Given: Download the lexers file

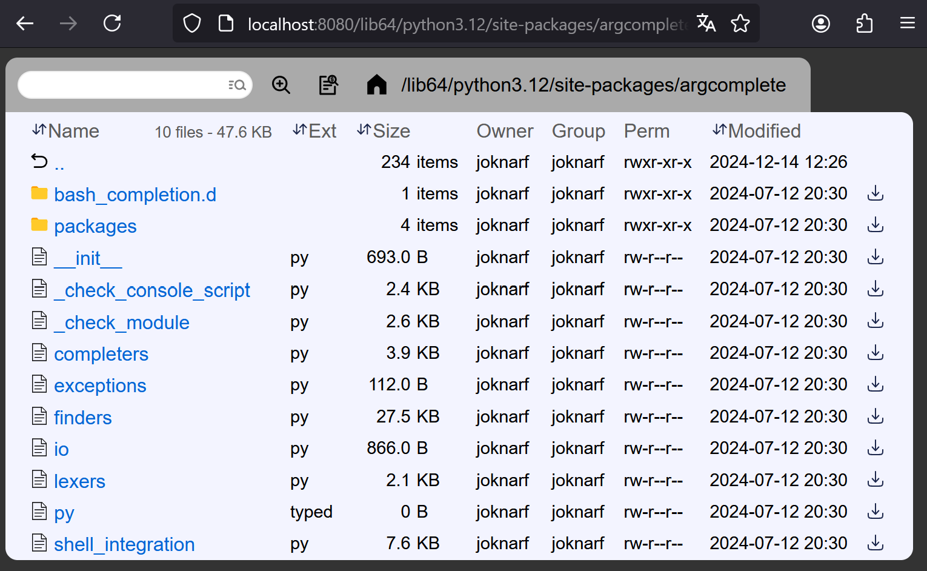Looking at the screenshot, I should coord(875,481).
